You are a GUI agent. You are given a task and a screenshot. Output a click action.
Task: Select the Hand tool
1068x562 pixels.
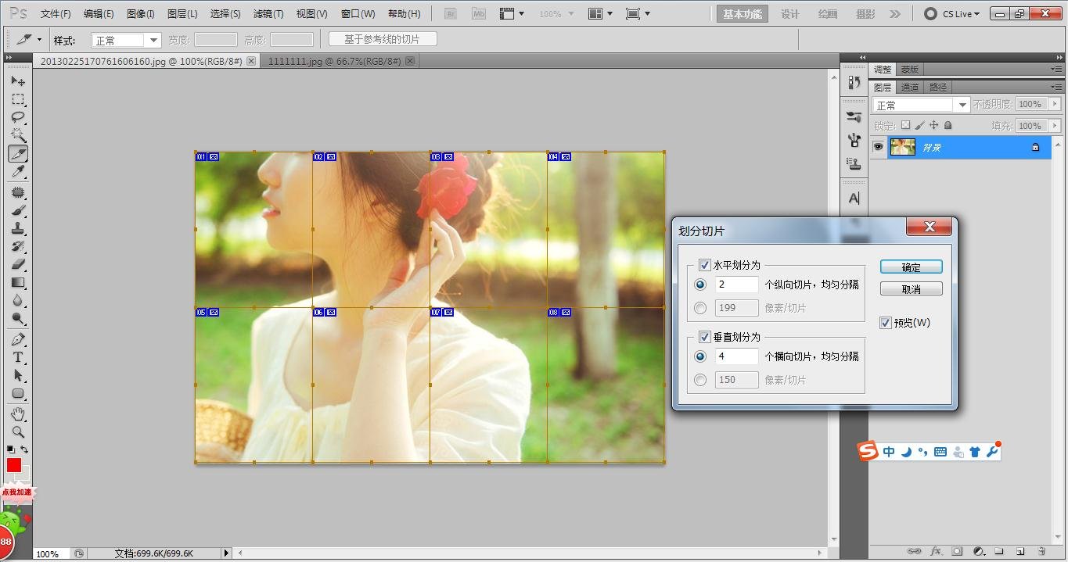17,413
